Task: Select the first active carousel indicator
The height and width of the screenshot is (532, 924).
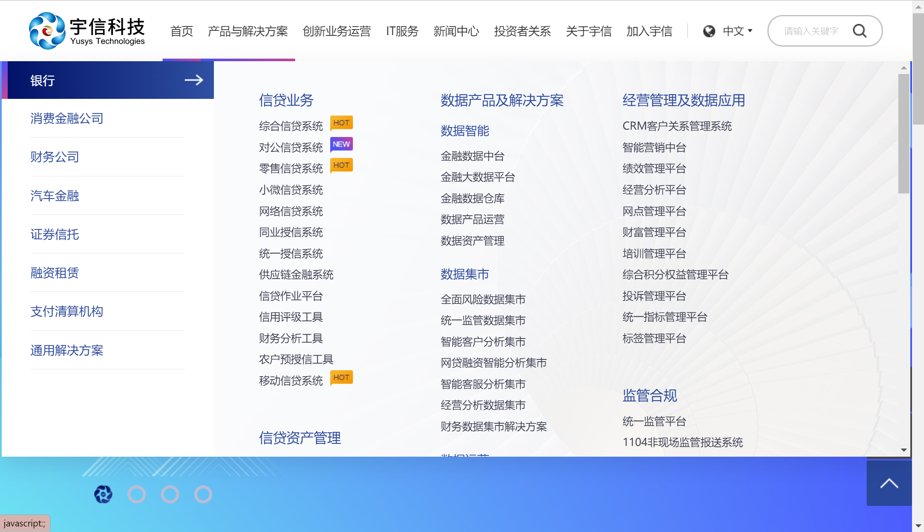Action: tap(103, 494)
